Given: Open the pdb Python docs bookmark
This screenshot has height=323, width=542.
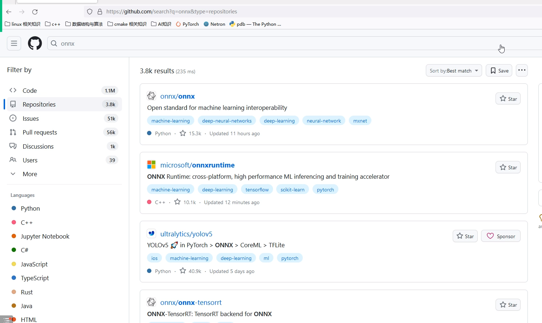Looking at the screenshot, I should coord(256,24).
